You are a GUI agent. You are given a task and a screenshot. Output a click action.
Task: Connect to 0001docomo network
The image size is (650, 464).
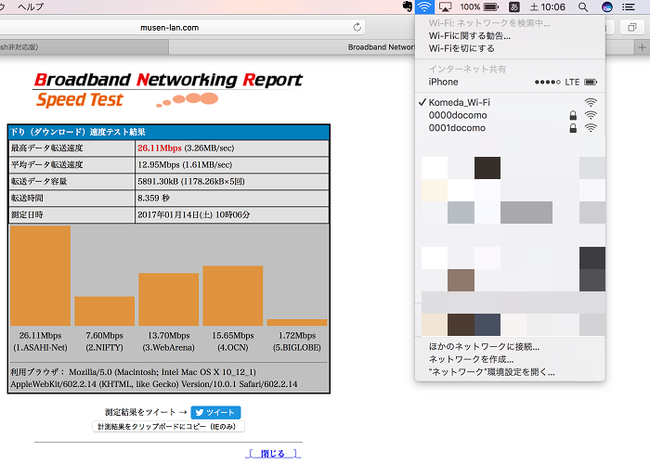510,128
